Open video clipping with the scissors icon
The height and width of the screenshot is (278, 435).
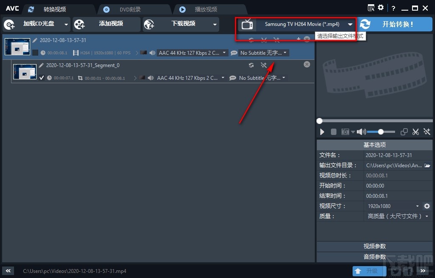pyautogui.click(x=415, y=132)
